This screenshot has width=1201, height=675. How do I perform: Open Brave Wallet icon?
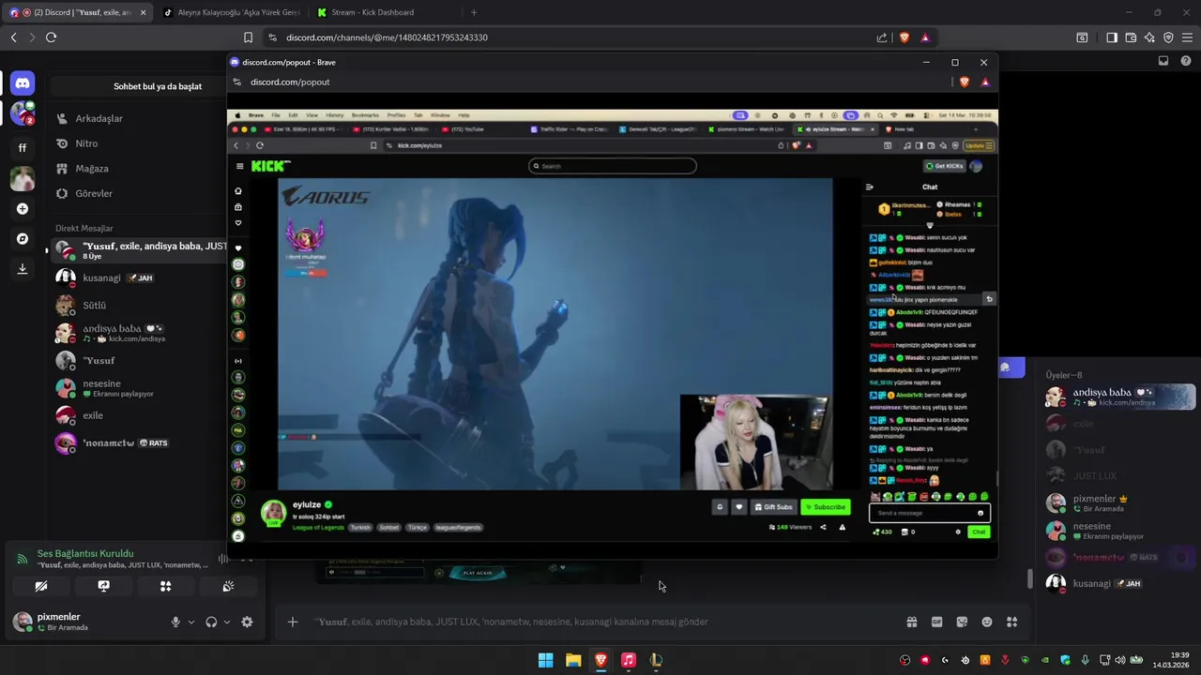[x=1131, y=37]
